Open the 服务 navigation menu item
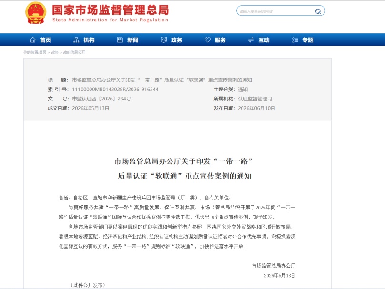The width and height of the screenshot is (385, 289). coord(220,40)
